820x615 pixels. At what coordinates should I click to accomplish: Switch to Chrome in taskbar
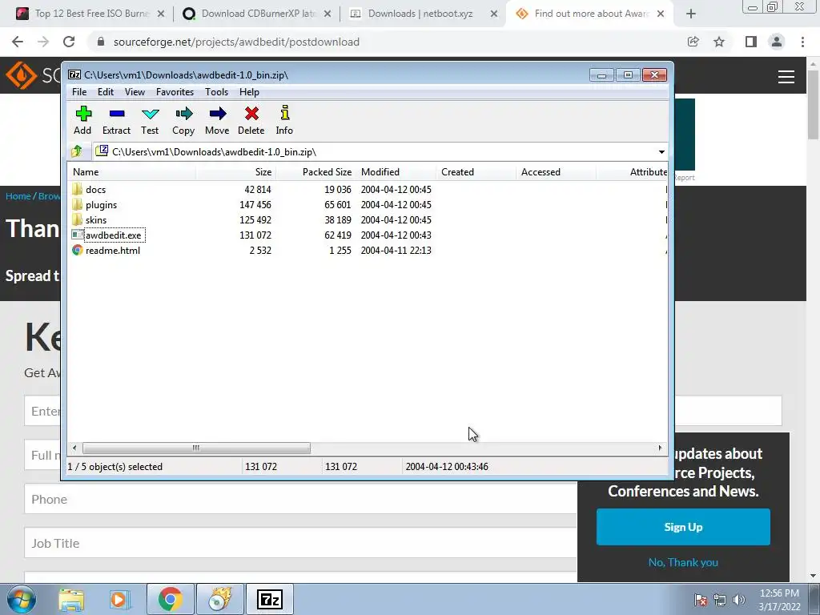click(170, 599)
